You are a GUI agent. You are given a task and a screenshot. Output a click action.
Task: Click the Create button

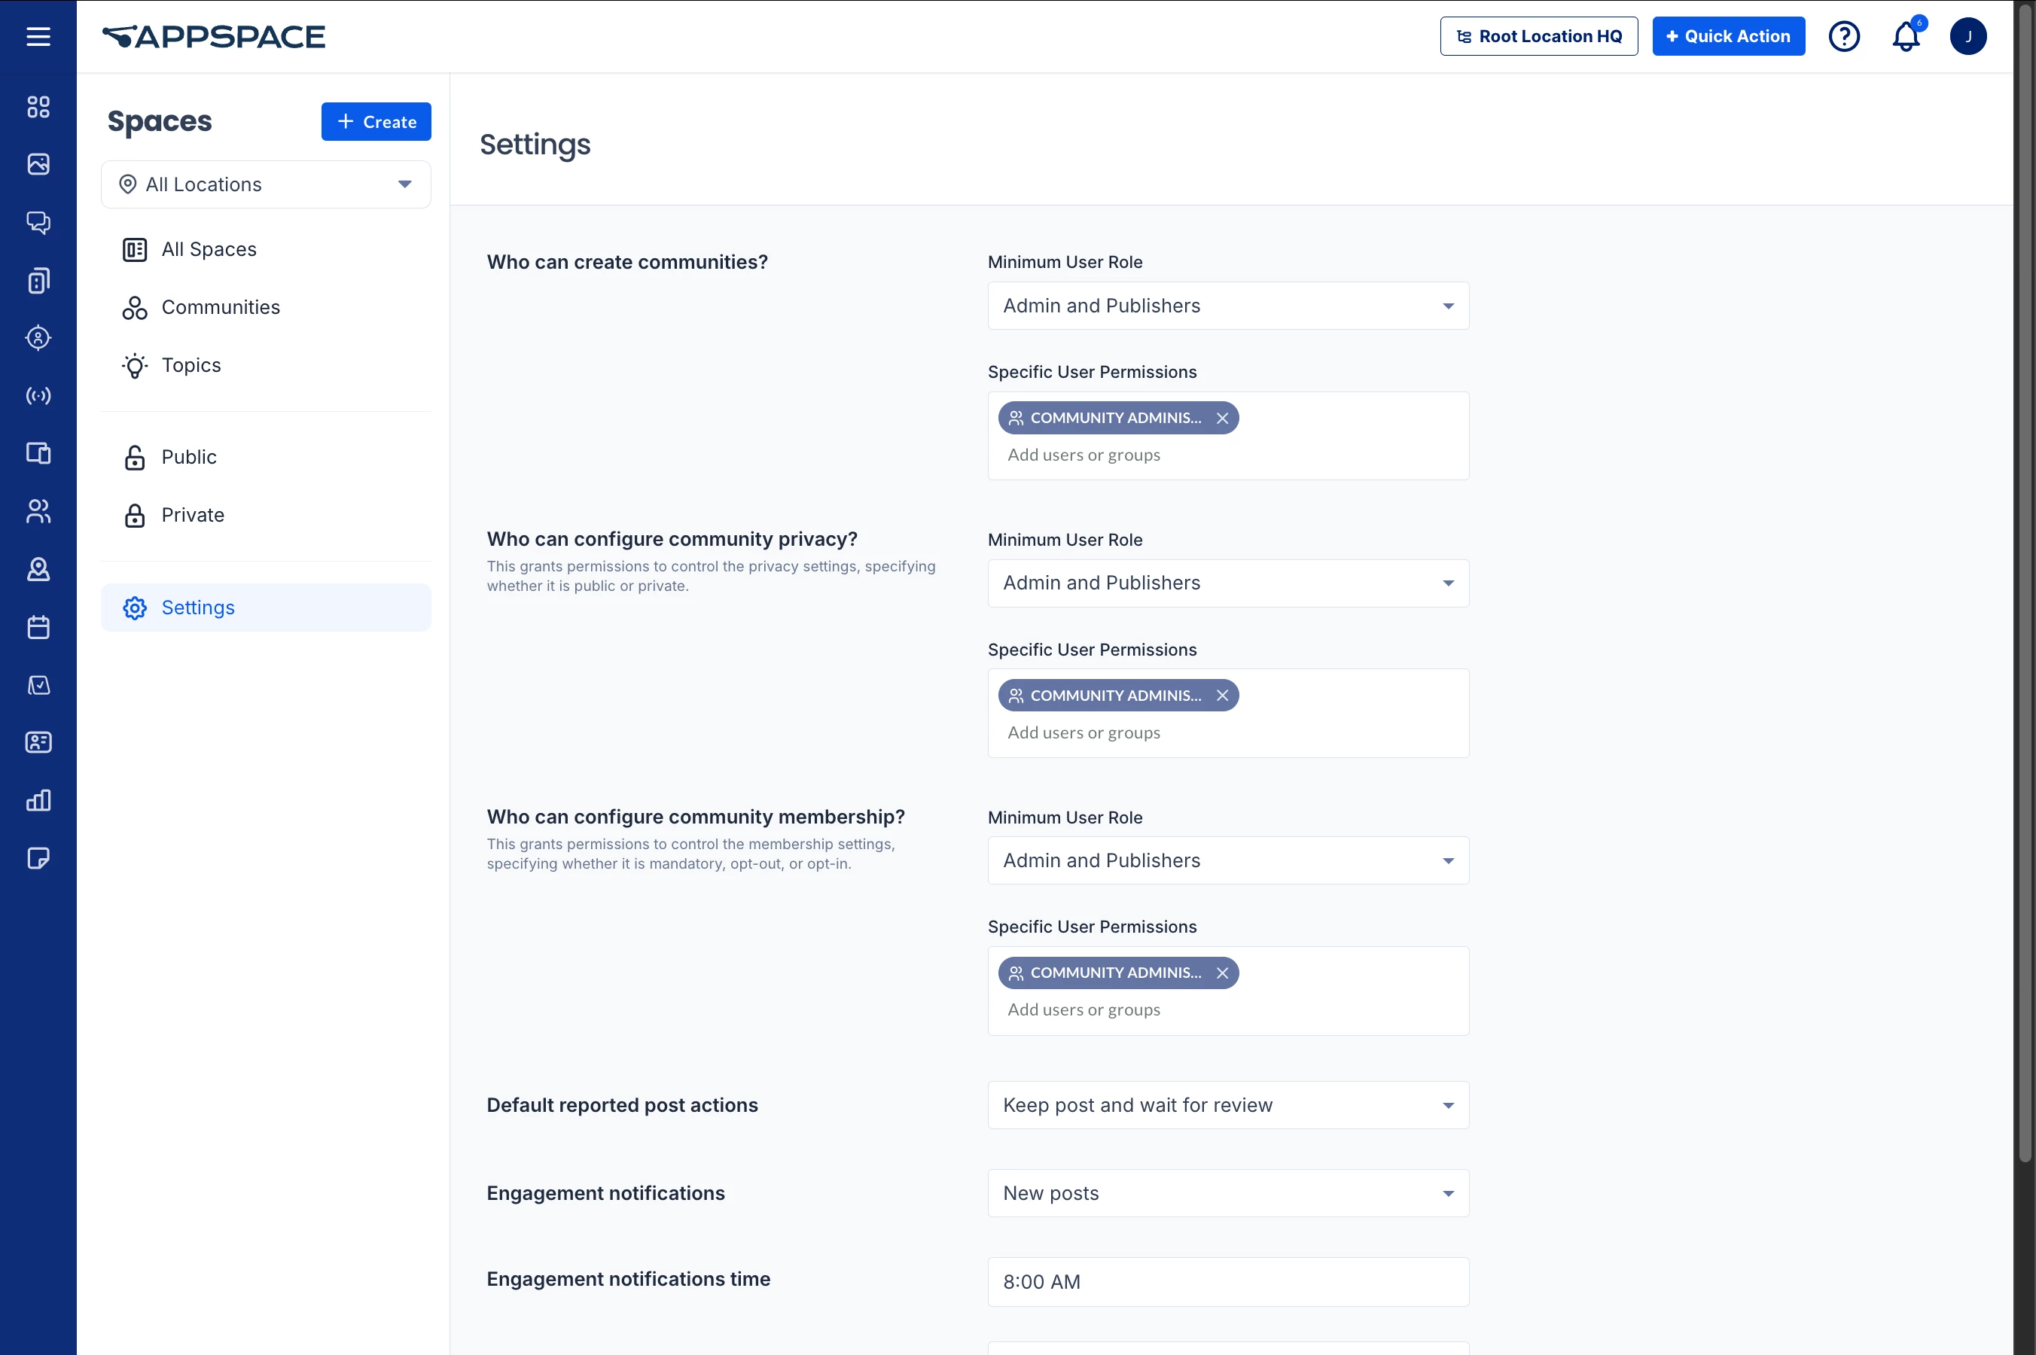tap(376, 122)
